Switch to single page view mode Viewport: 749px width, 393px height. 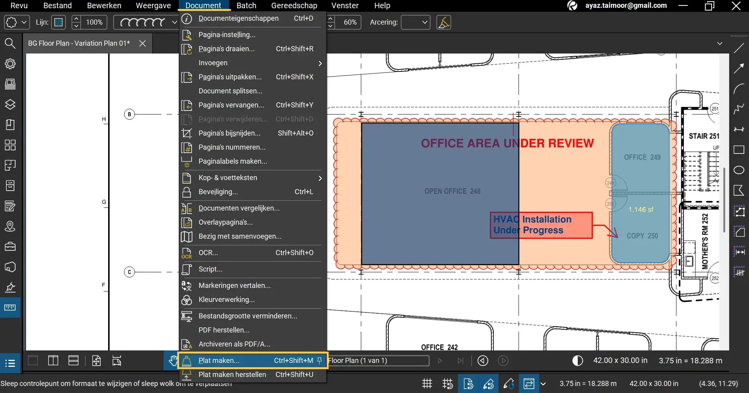click(x=33, y=361)
